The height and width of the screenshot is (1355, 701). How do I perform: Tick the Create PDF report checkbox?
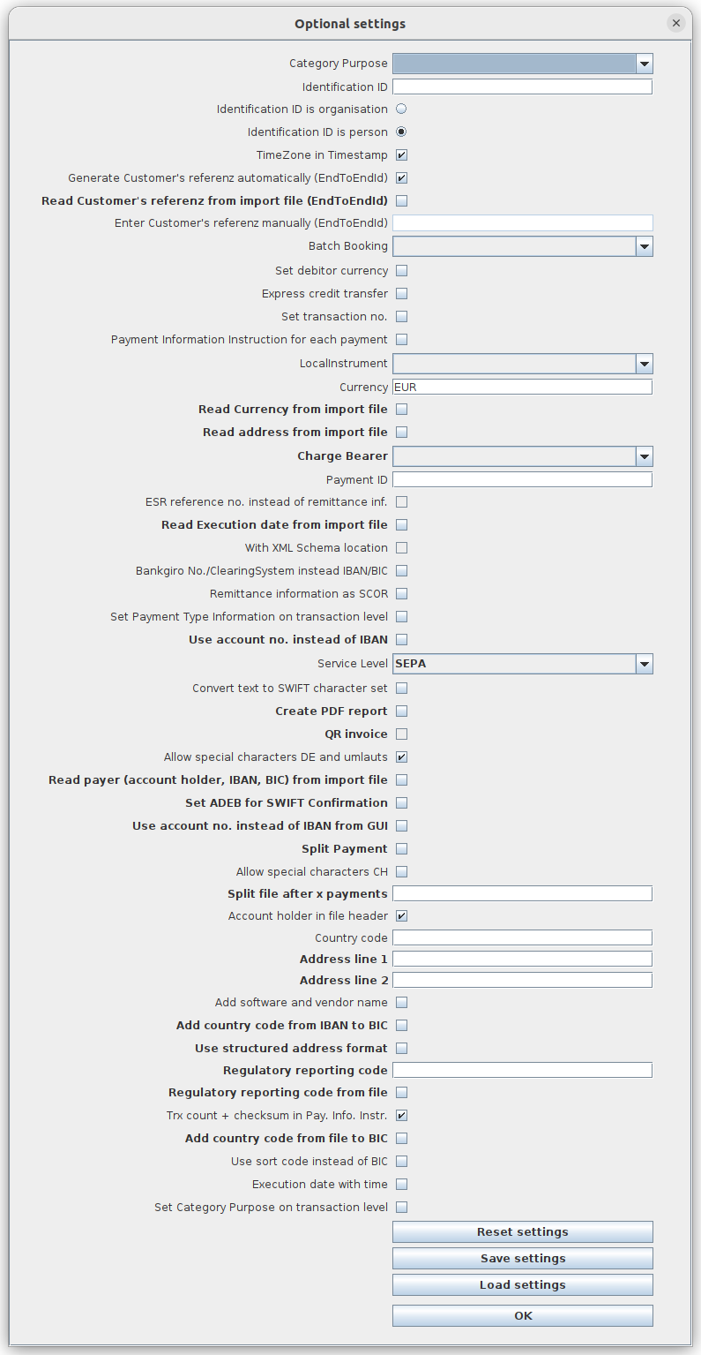[401, 711]
